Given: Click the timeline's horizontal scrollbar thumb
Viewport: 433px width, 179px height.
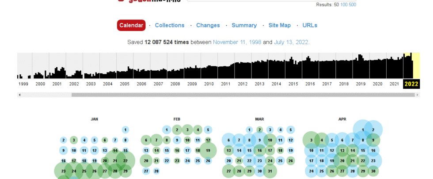Looking at the screenshot, I should 243,94.
